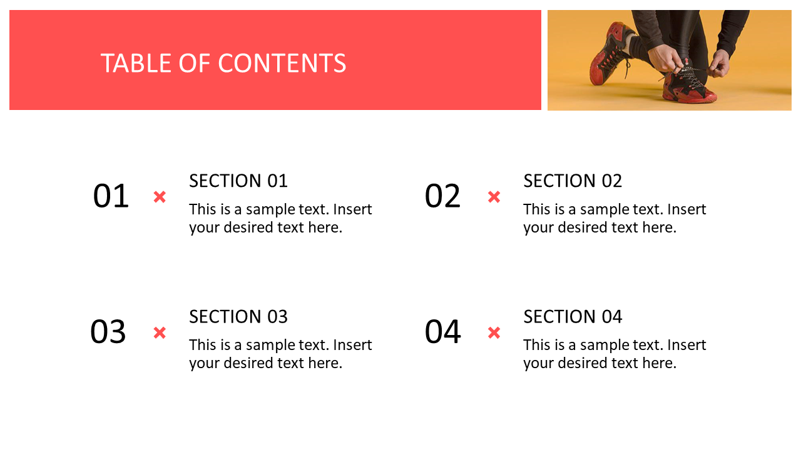Click the red title banner background
The image size is (801, 450).
click(275, 60)
